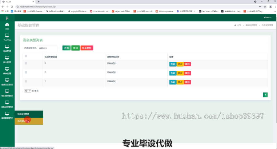Viewport: 277px width, 149px height.
Task: Toggle the select-all checkbox in table header
Action: 26,56
